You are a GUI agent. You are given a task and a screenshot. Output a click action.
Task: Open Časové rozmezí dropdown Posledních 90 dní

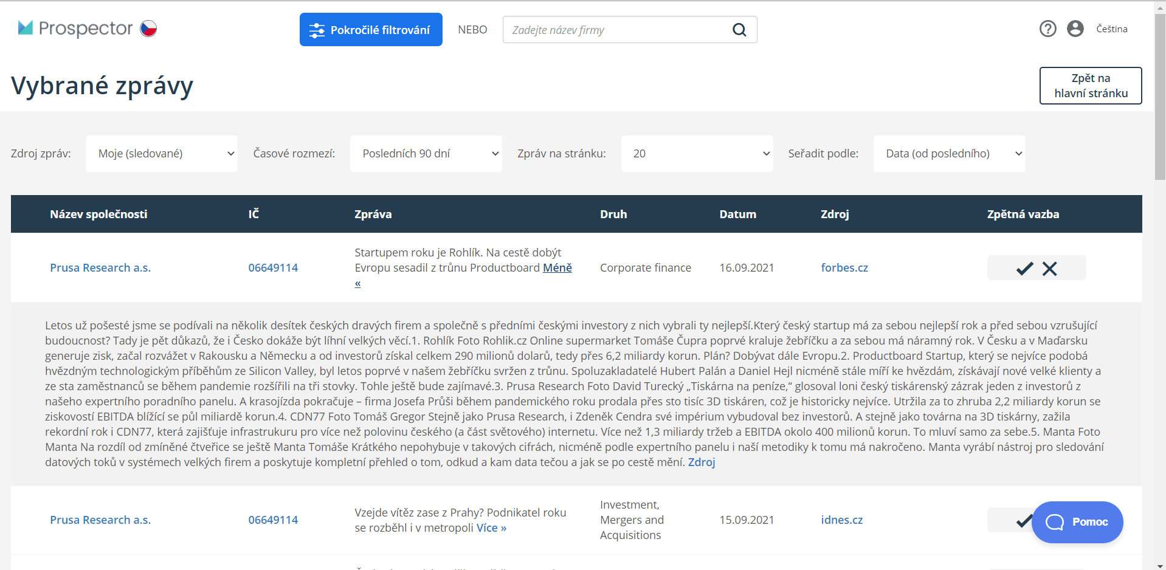(426, 154)
